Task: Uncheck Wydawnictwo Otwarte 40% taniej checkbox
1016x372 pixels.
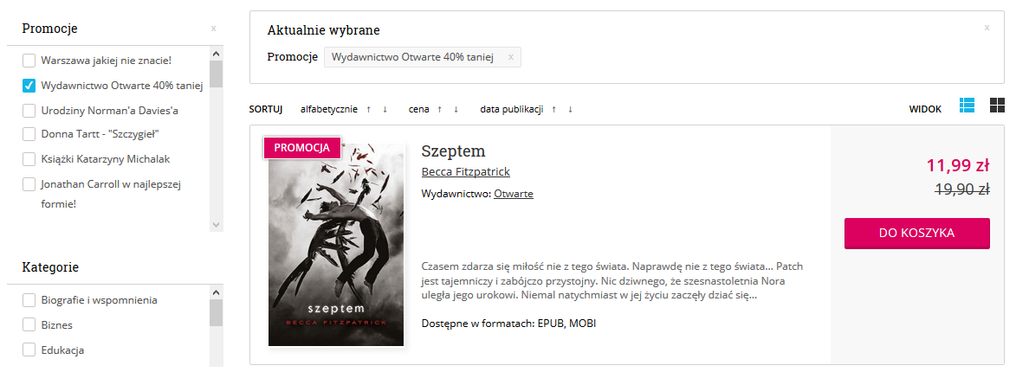Action: pyautogui.click(x=29, y=86)
